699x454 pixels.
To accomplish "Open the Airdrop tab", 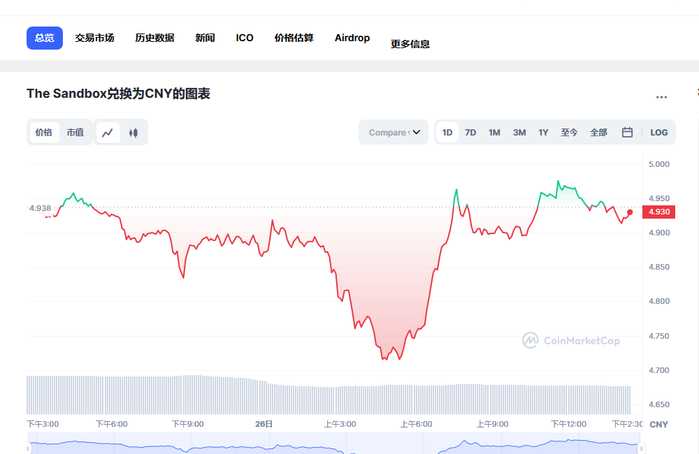I will click(x=352, y=38).
